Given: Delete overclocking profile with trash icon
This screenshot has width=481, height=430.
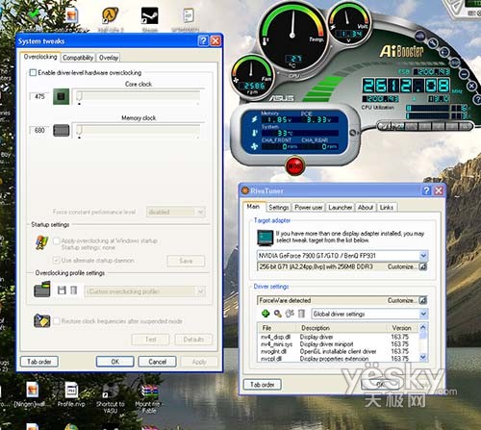Looking at the screenshot, I should [x=74, y=291].
